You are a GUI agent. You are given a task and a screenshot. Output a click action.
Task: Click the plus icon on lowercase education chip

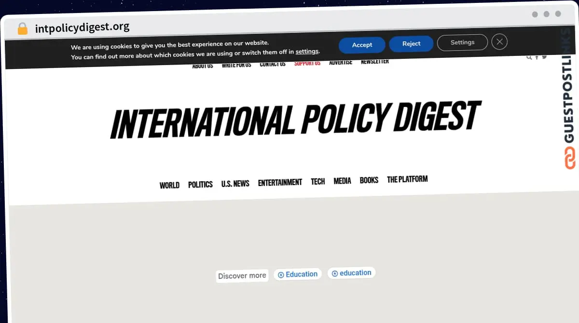pyautogui.click(x=335, y=273)
